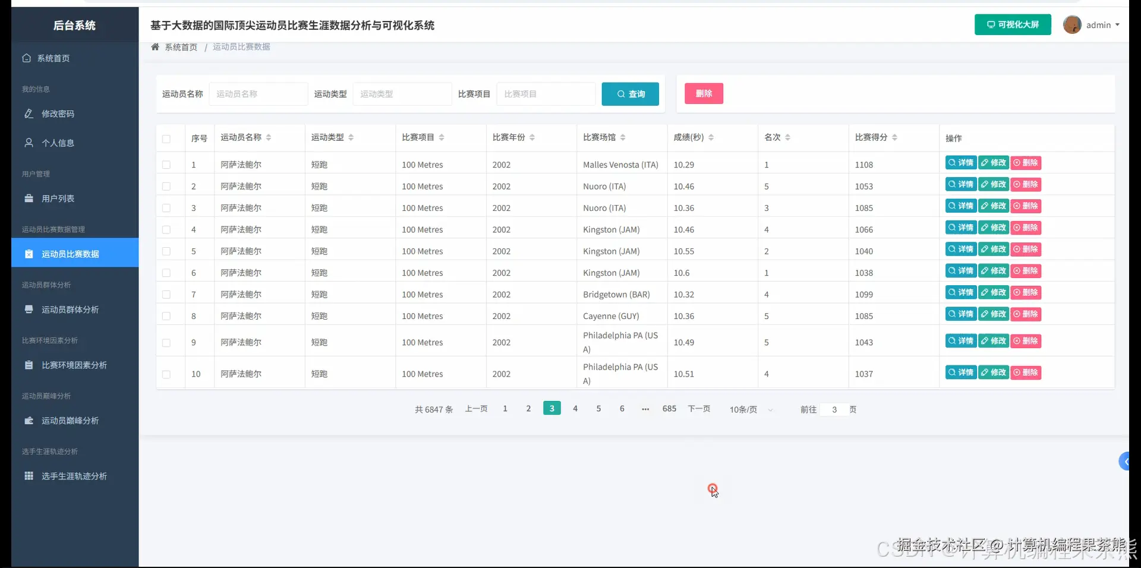
Task: Click the 运动员比赛数据 active sidebar item
Action: [x=74, y=254]
